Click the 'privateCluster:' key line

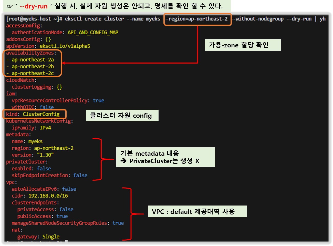click(x=27, y=162)
